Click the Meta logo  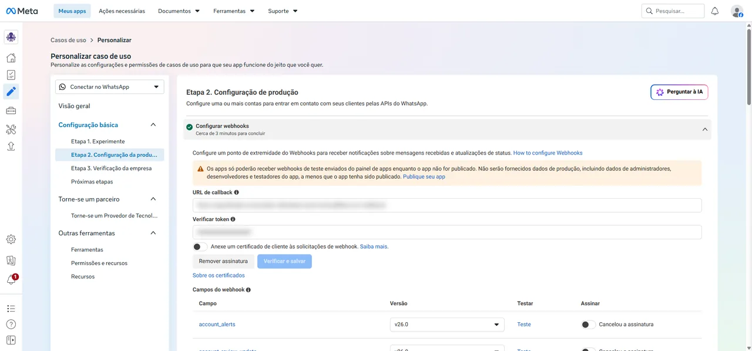[x=22, y=11]
